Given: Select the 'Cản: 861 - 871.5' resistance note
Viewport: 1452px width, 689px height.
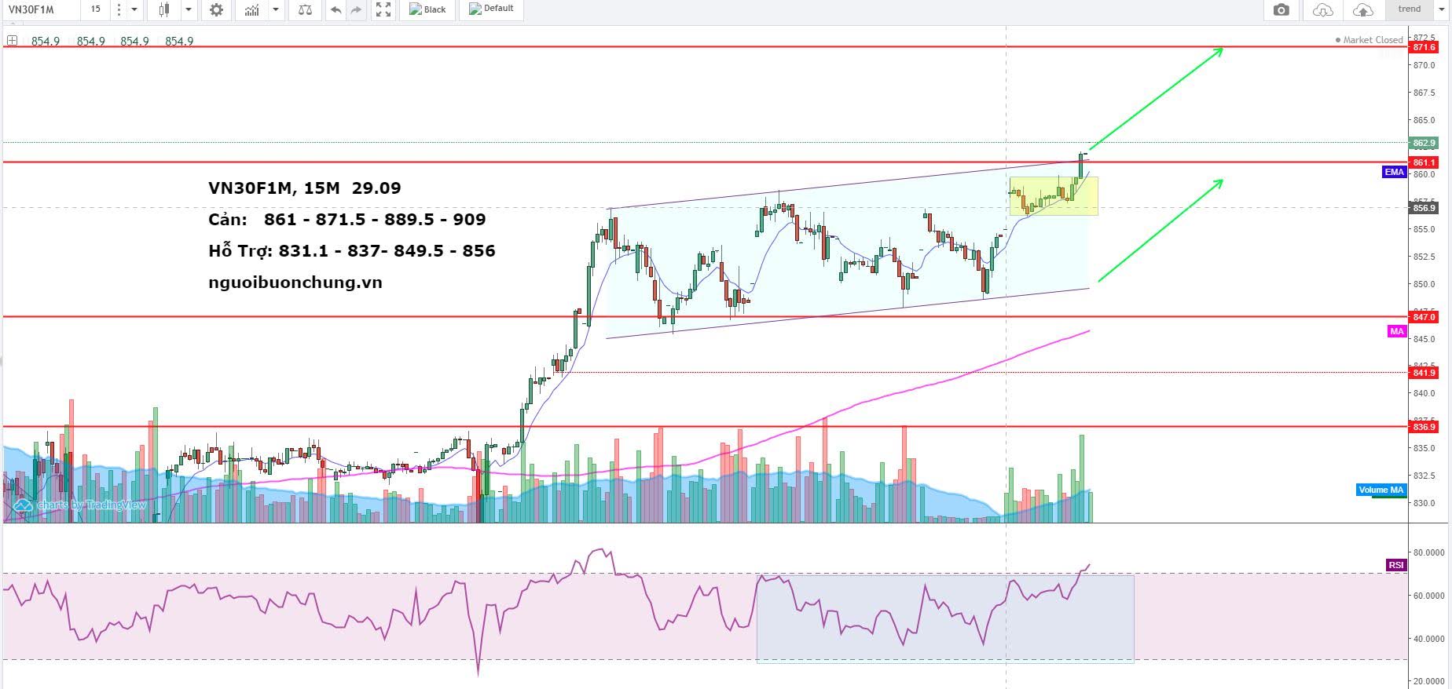Looking at the screenshot, I should 347,220.
